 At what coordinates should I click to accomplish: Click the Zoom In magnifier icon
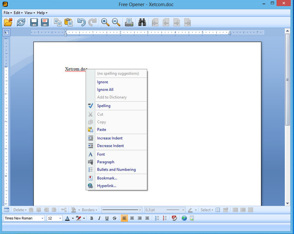point(105,22)
